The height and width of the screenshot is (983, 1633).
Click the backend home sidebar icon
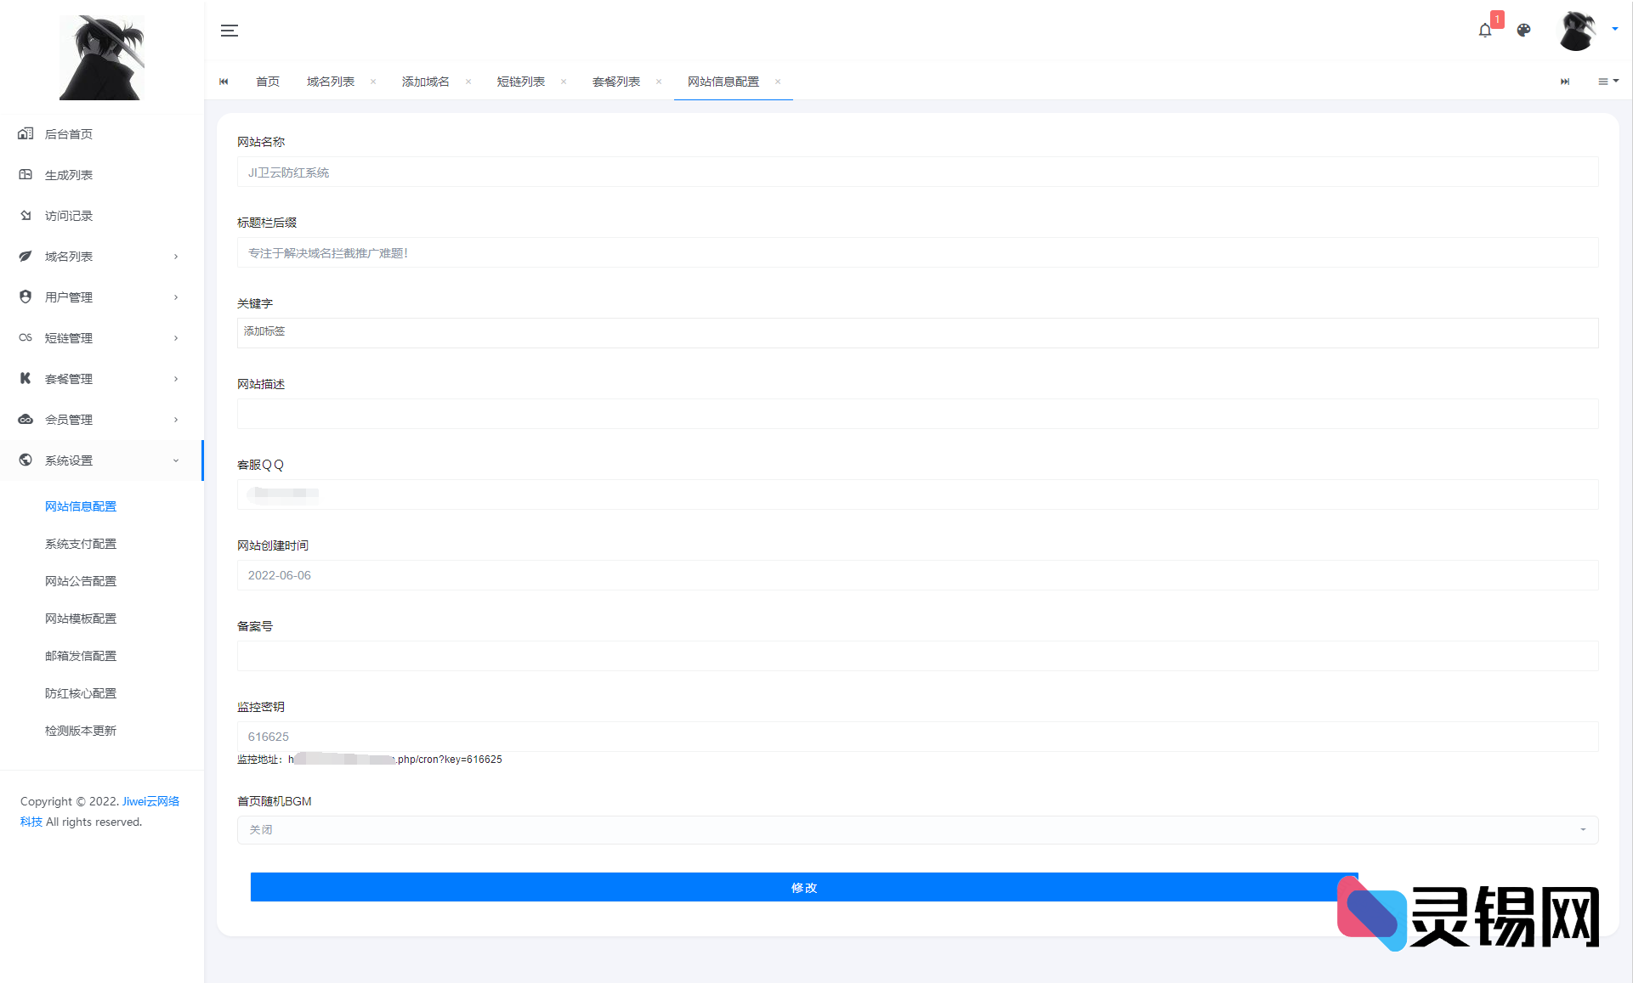tap(26, 133)
